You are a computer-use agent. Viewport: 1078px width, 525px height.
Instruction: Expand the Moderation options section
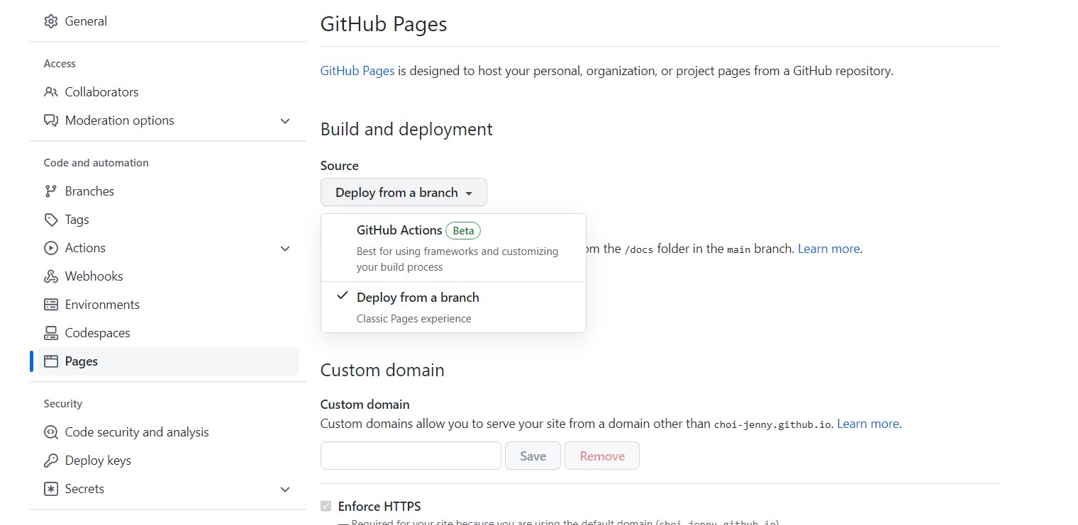285,121
